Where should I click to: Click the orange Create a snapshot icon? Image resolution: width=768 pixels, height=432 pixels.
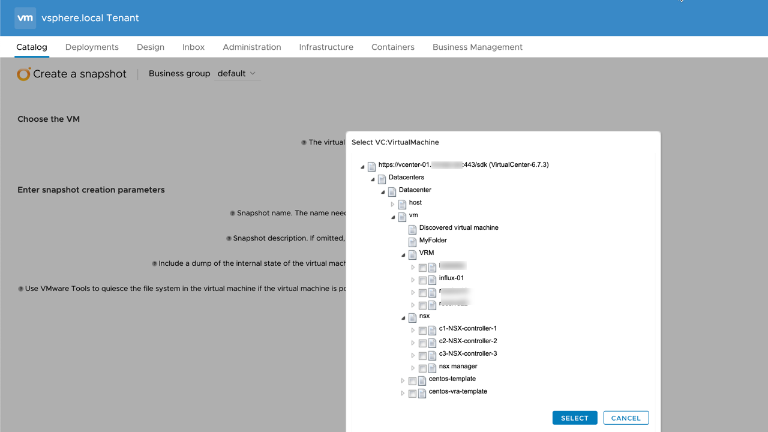pos(23,74)
